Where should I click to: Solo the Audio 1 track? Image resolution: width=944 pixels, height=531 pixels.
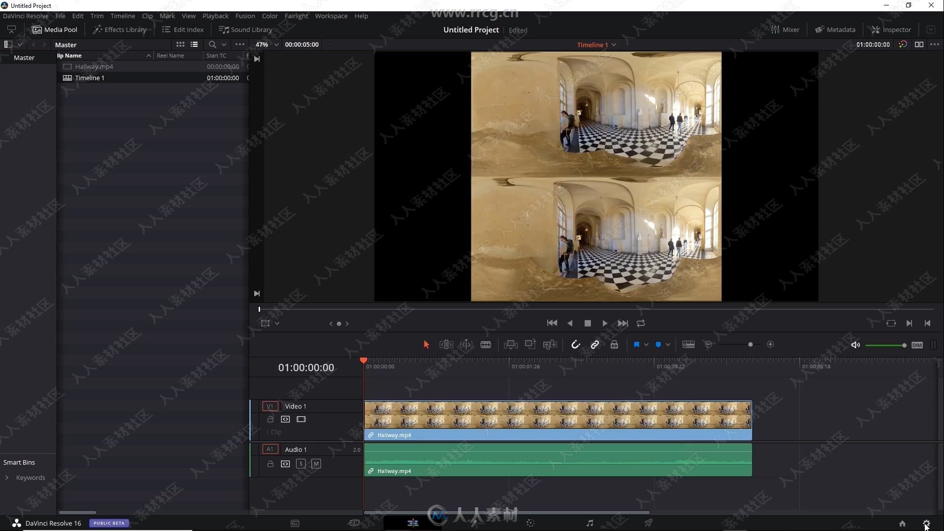[x=301, y=464]
